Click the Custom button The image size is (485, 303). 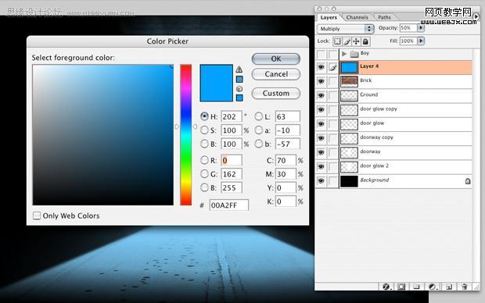pyautogui.click(x=276, y=93)
